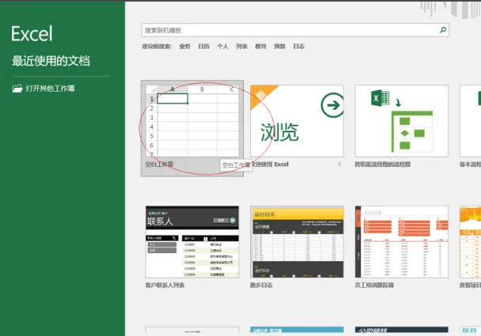
Task: Select the 日志 suggested search
Action: click(299, 47)
